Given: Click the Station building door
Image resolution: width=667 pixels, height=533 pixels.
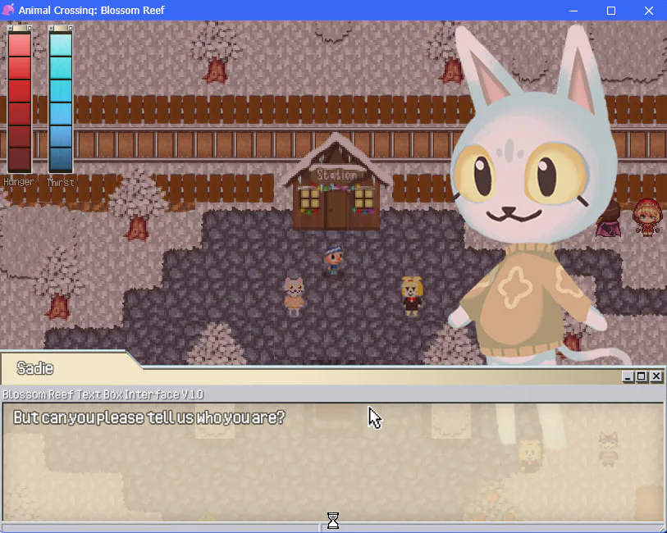Looking at the screenshot, I should [x=336, y=211].
